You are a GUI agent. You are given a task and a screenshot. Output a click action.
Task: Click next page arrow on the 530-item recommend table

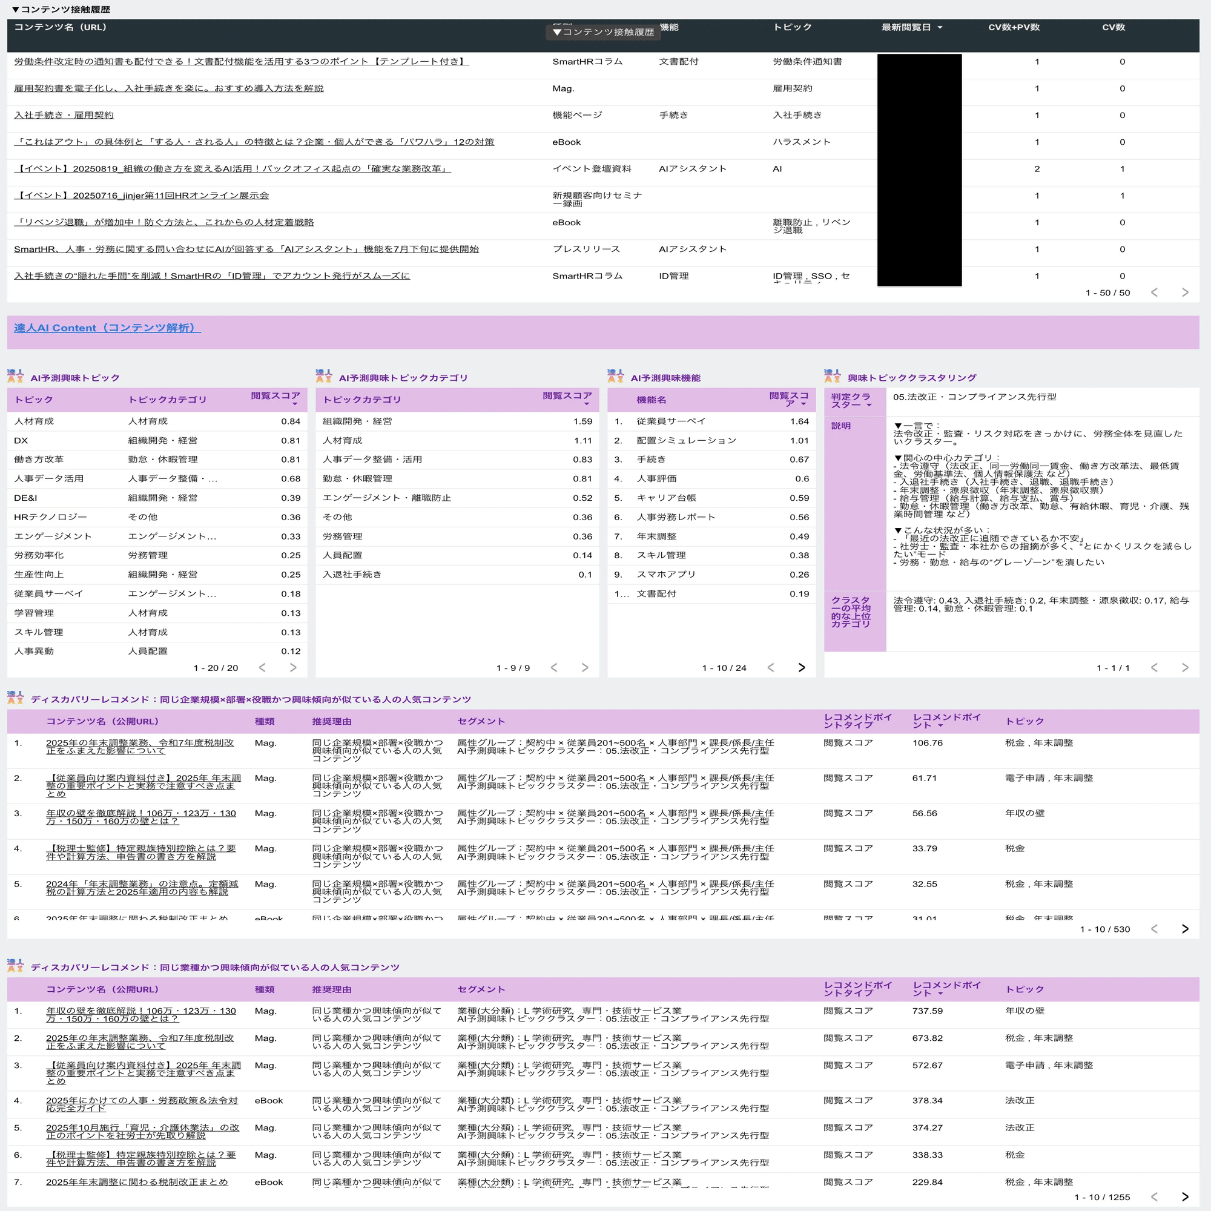[1185, 929]
